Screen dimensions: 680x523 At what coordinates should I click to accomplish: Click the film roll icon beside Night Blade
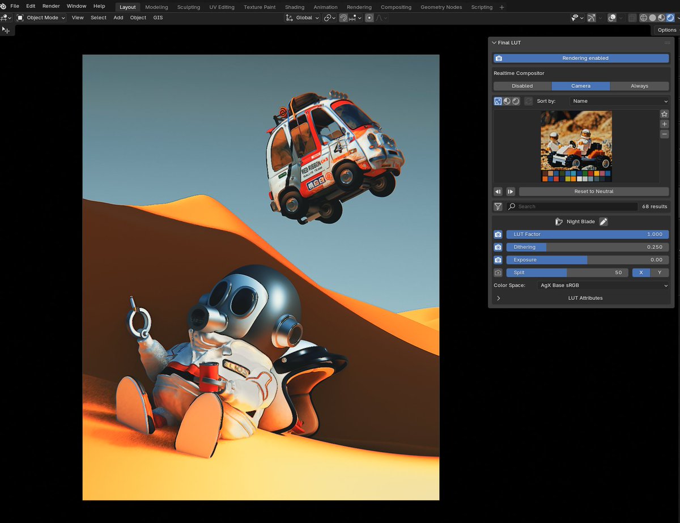(559, 222)
